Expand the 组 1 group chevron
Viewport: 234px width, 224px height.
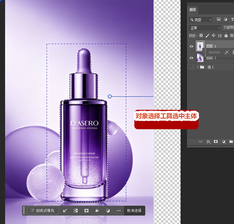[x=198, y=67]
